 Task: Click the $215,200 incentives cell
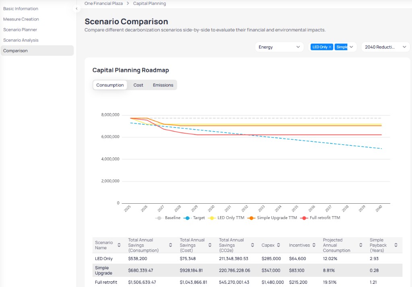298,282
